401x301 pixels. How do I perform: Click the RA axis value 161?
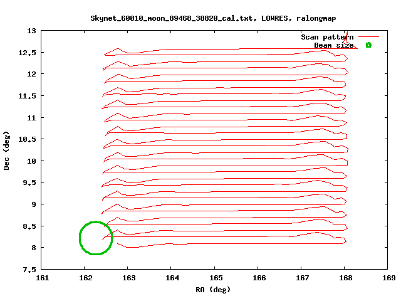42,278
